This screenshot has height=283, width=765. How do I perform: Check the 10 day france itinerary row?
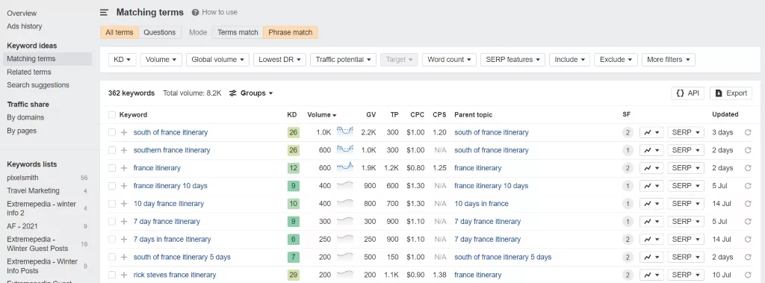[x=112, y=203]
